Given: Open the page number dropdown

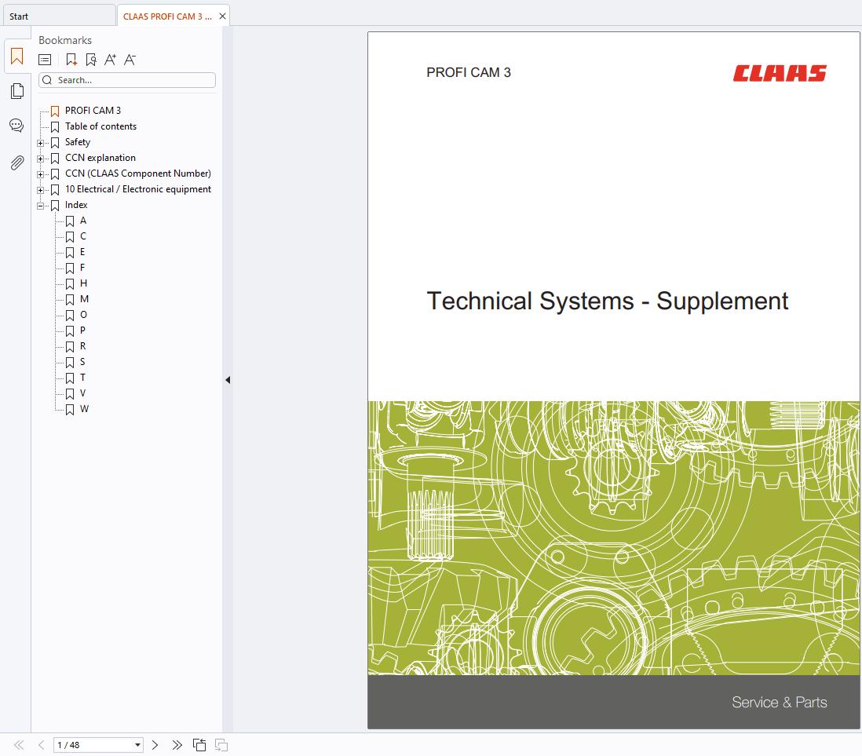Looking at the screenshot, I should pyautogui.click(x=137, y=745).
